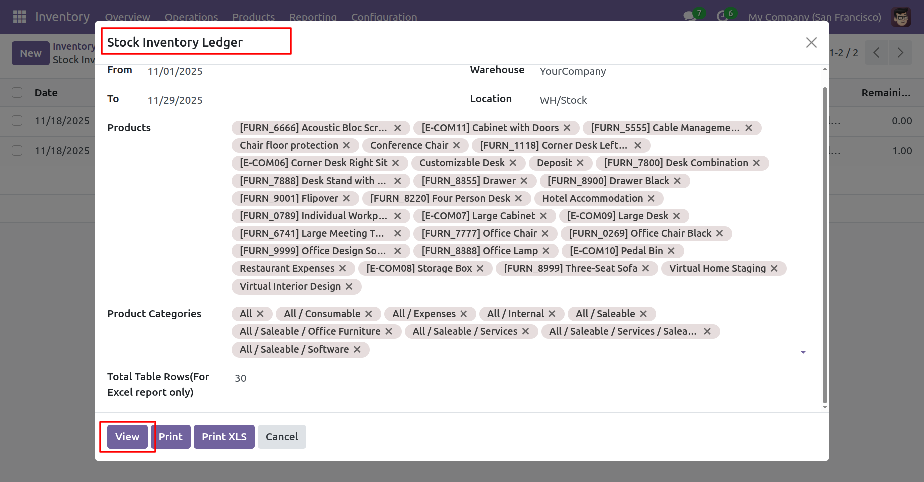
Task: Remove the Drawer Black tag
Action: (677, 181)
